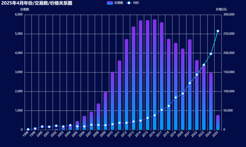
Task: Click the 250,000 right axis label
Action: click(229, 34)
